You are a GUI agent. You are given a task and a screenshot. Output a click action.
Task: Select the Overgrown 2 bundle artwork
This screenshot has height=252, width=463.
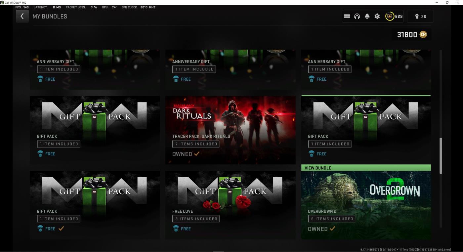coord(366,205)
